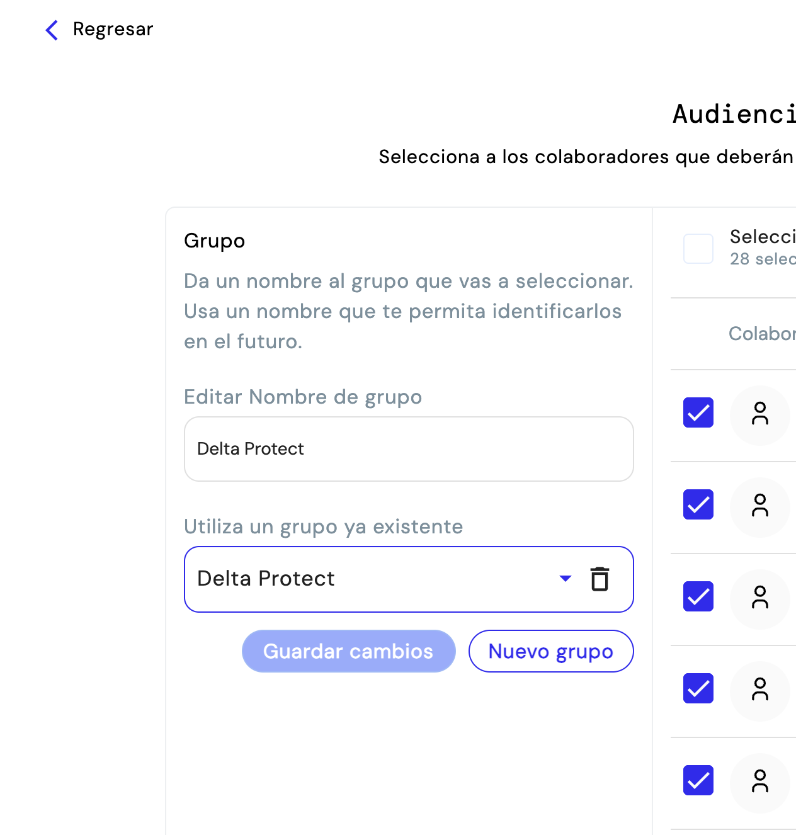Image resolution: width=796 pixels, height=835 pixels.
Task: Untick the fifth collaborator row checkbox
Action: click(x=698, y=780)
